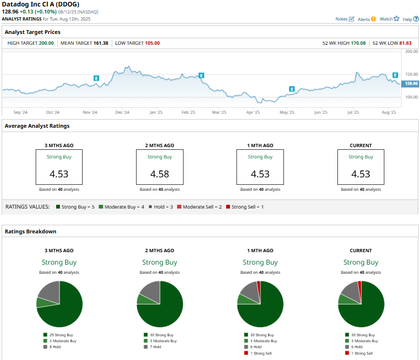Click the 3 MTHS AGO ratings pie chart
The image size is (420, 360).
(59, 304)
